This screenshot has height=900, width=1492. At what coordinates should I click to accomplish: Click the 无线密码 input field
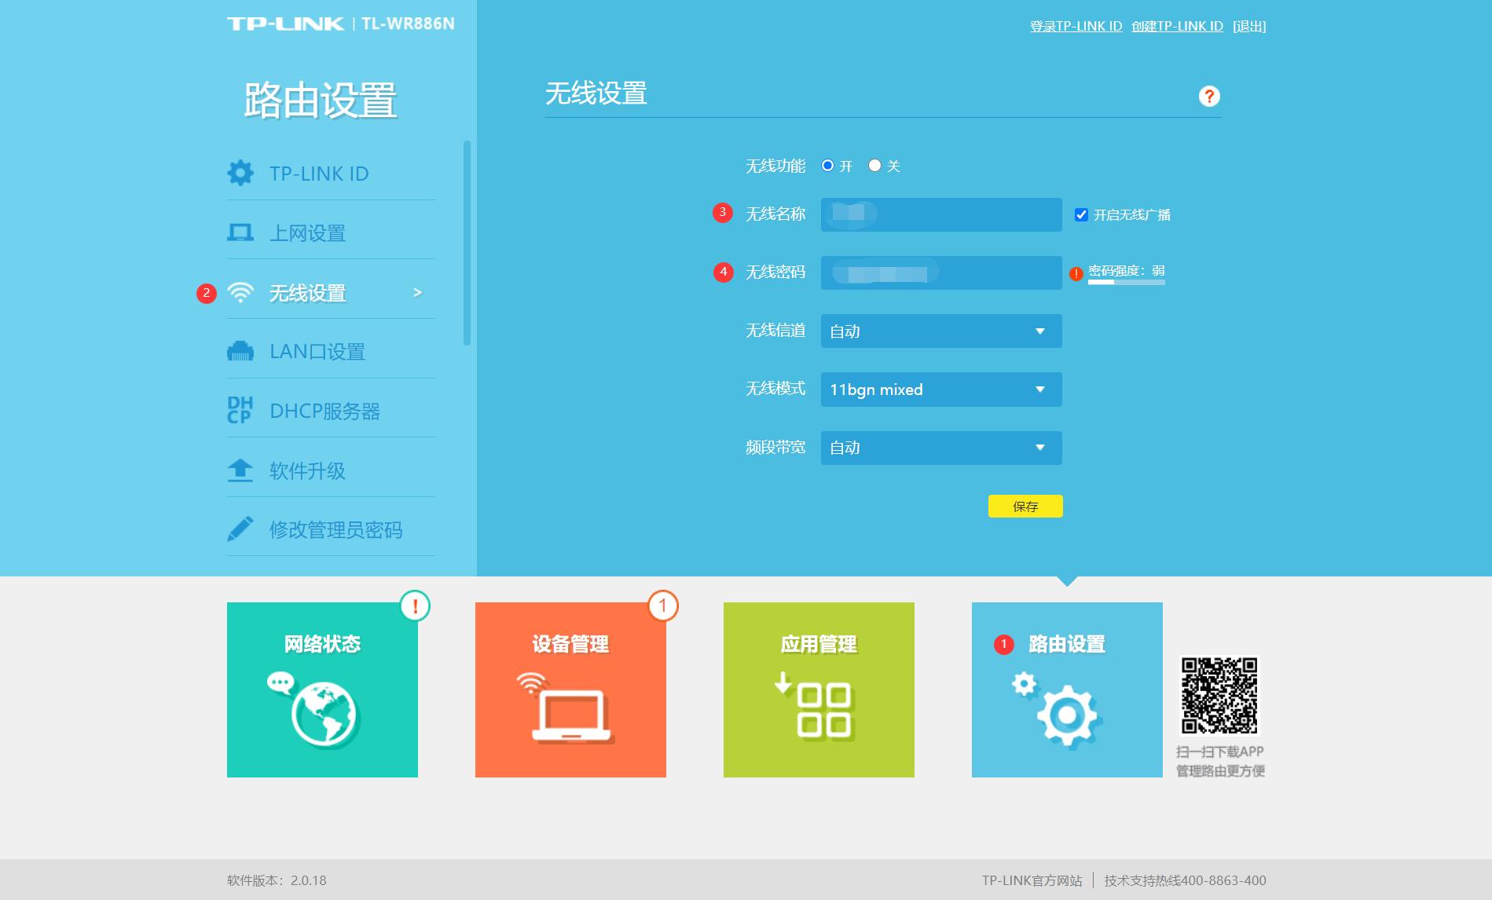pos(941,273)
